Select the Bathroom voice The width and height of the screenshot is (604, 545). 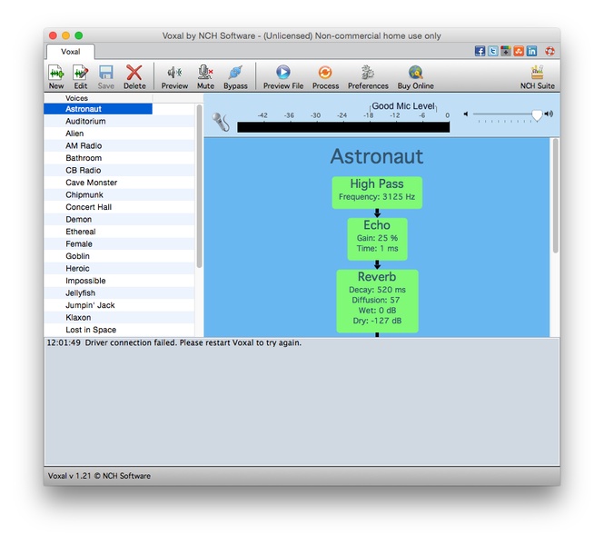119,158
